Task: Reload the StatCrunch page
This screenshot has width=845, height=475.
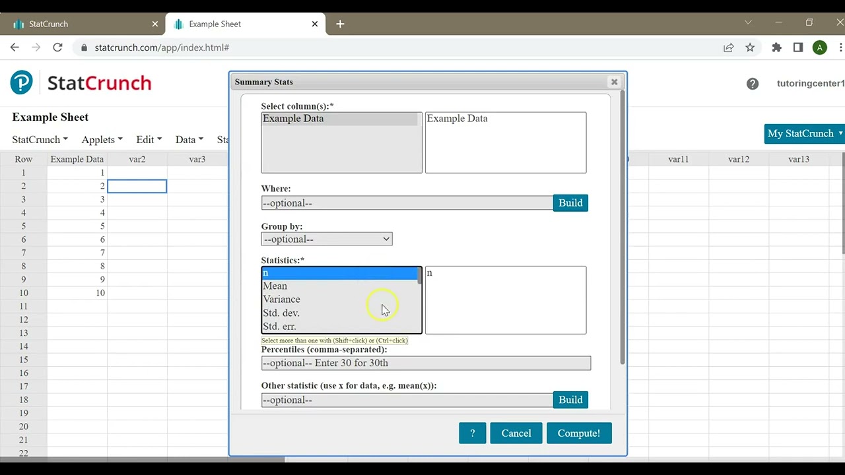Action: tap(57, 47)
